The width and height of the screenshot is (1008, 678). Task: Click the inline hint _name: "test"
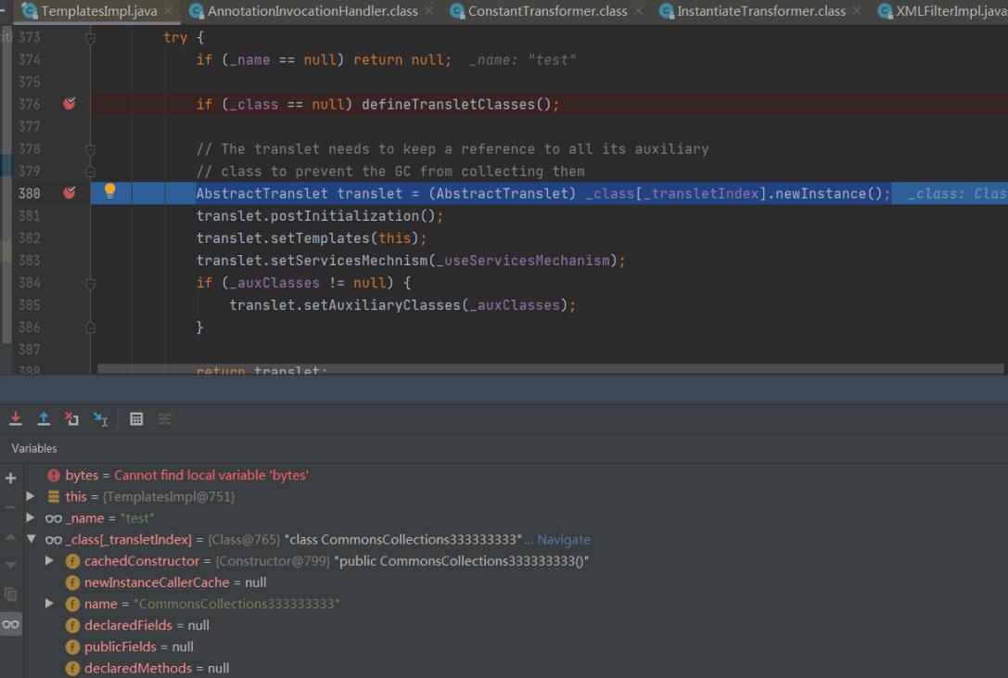click(x=522, y=59)
